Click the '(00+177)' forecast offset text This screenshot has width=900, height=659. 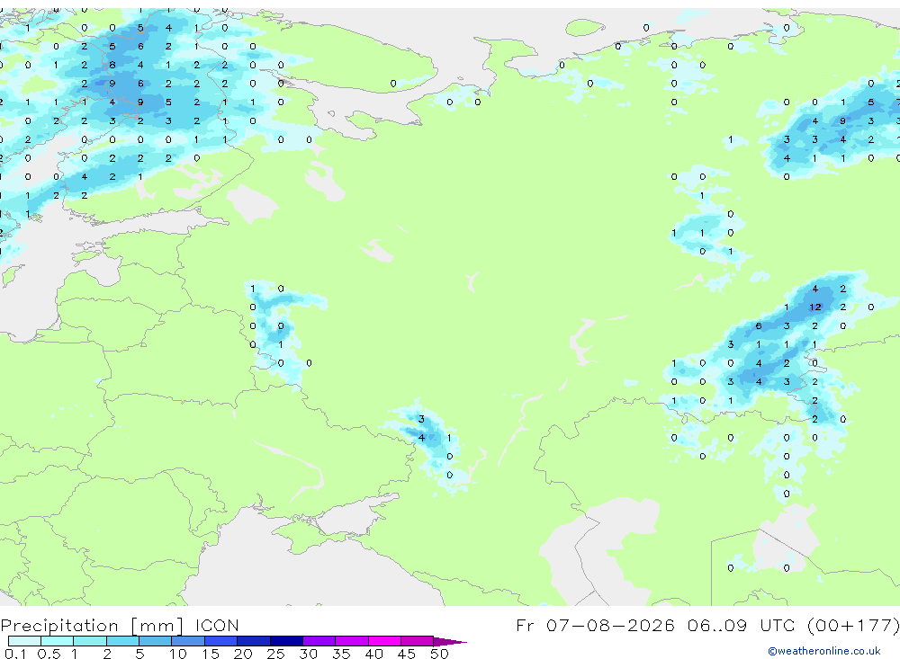(852, 625)
